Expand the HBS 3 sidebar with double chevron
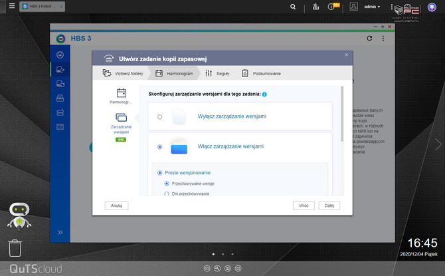Image resolution: width=445 pixels, height=276 pixels. tap(60, 232)
